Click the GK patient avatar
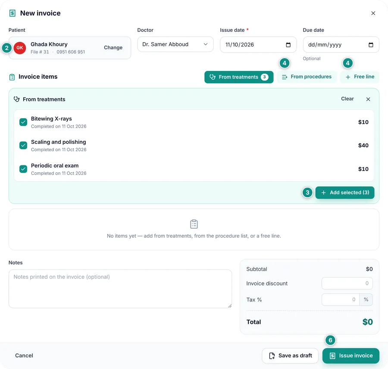 20,48
